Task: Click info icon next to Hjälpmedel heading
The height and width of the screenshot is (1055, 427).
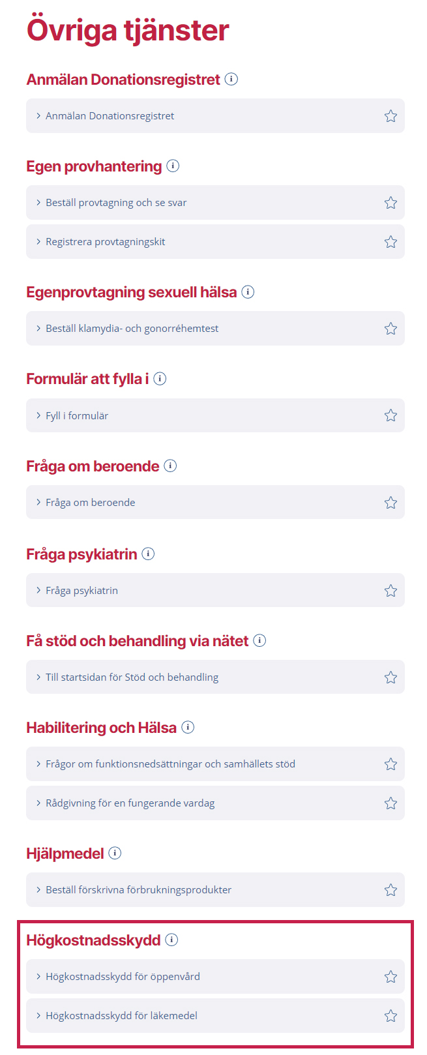Action: pos(115,854)
